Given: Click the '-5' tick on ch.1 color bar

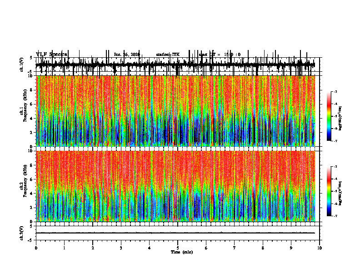Looking at the screenshot, I should tap(335, 116).
